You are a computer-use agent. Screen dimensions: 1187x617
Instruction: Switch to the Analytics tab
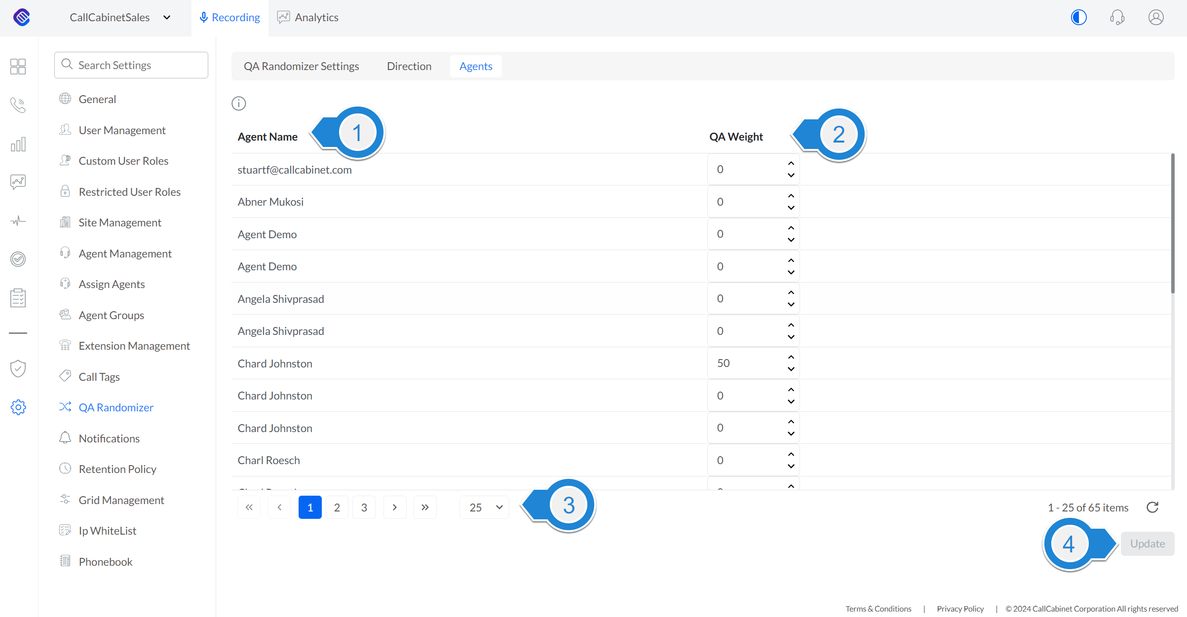(x=307, y=18)
